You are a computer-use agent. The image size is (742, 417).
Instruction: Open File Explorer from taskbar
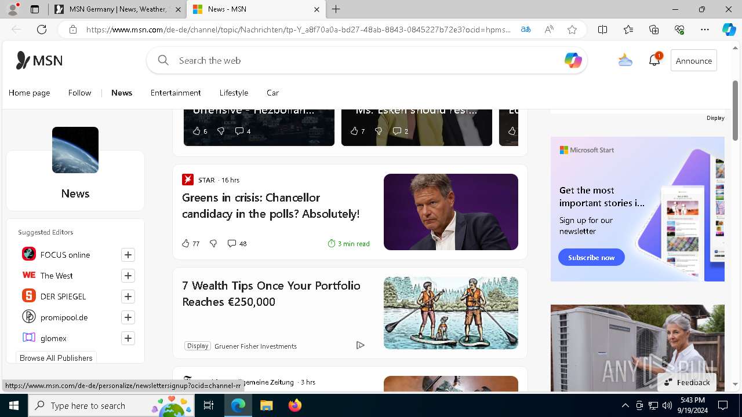coord(266,405)
